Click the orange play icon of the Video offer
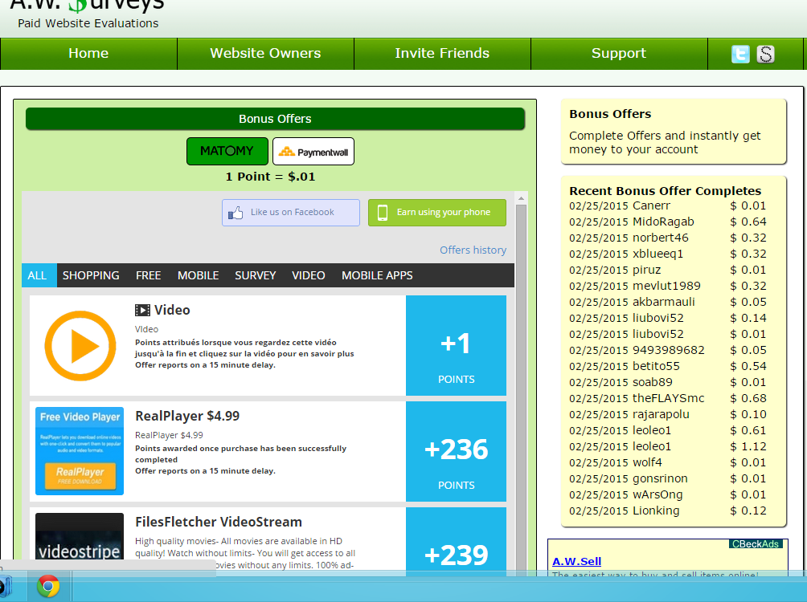The image size is (807, 602). coord(80,345)
